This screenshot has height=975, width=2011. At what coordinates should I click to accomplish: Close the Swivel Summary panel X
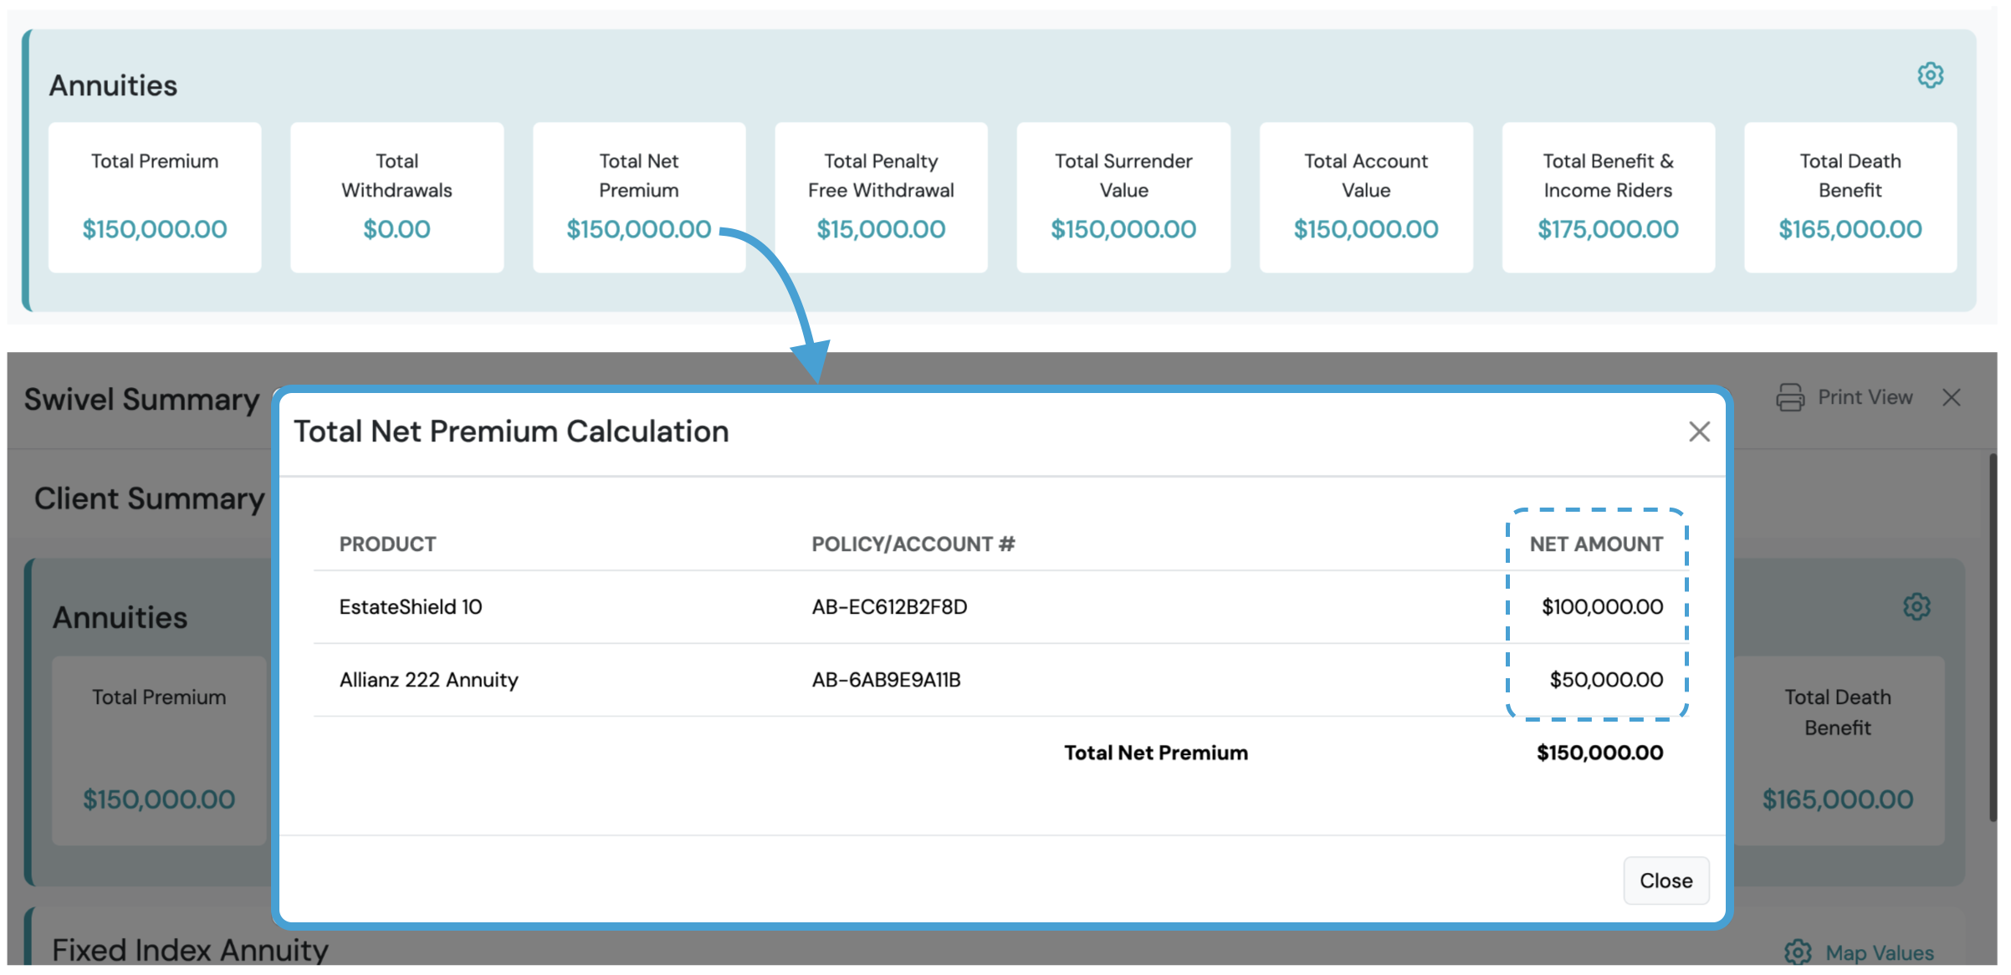click(1952, 397)
